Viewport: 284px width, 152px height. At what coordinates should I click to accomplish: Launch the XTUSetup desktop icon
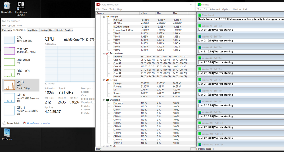[x=7, y=133]
